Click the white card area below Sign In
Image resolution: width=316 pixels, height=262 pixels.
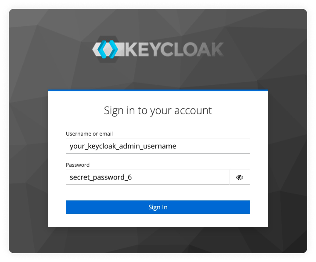tap(158, 220)
